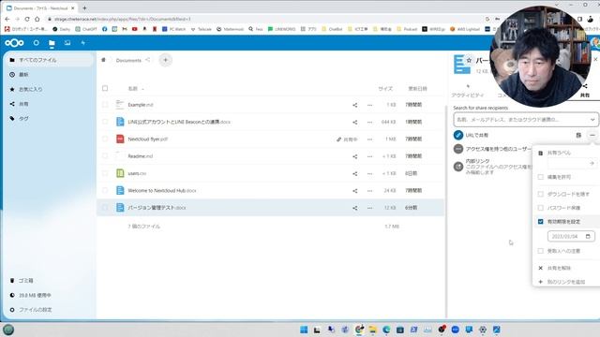Open 共有 shares in the sidebar
This screenshot has height=337, width=600.
pyautogui.click(x=49, y=104)
